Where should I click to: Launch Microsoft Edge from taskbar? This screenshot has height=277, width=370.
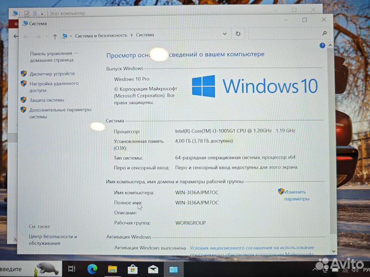[92, 269]
